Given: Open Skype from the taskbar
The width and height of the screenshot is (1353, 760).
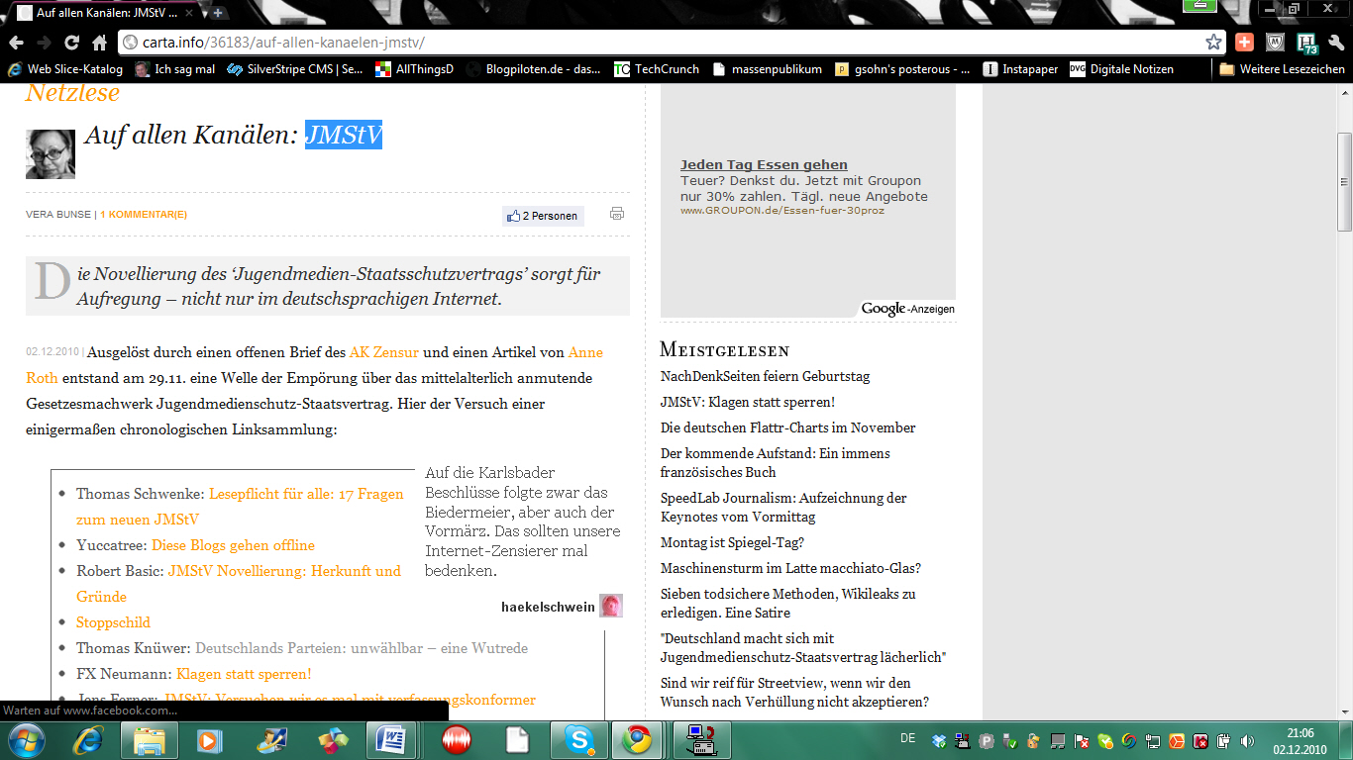Looking at the screenshot, I should pos(578,739).
